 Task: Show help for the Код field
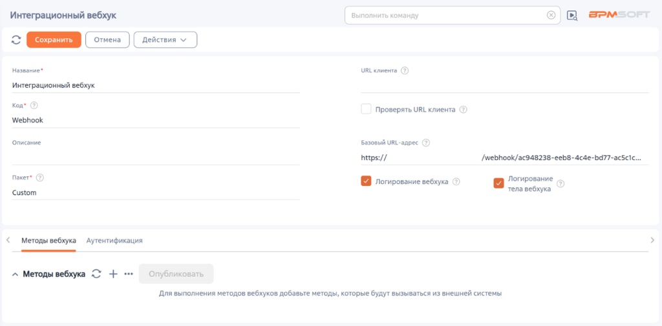34,105
